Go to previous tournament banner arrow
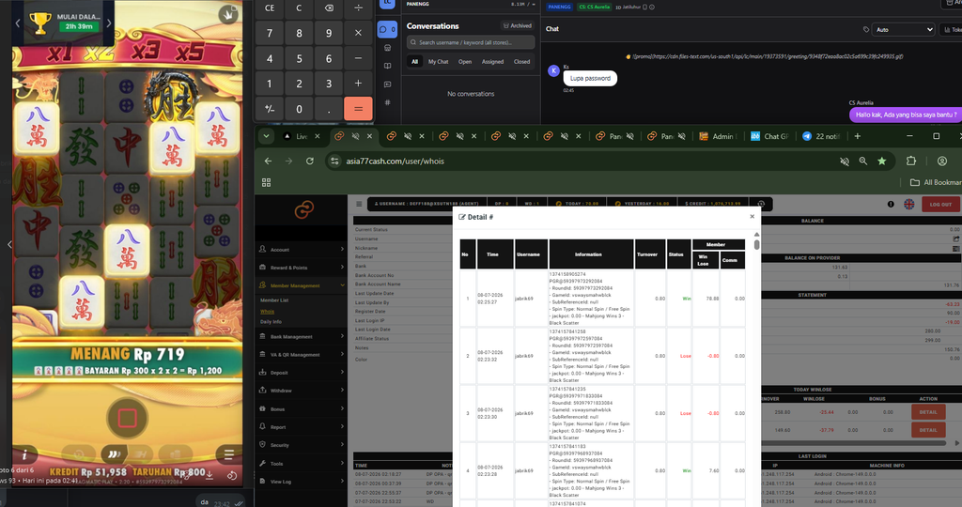962x507 pixels. click(x=18, y=23)
